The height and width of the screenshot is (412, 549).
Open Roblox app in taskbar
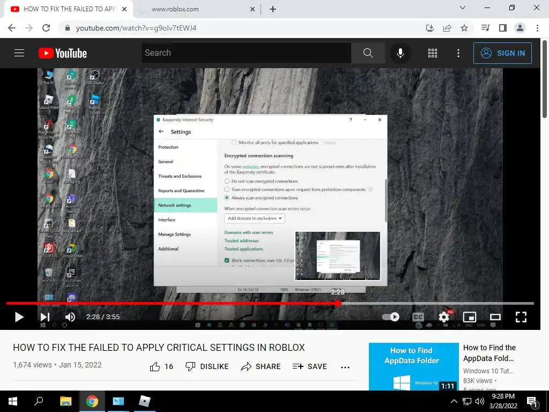pyautogui.click(x=145, y=401)
